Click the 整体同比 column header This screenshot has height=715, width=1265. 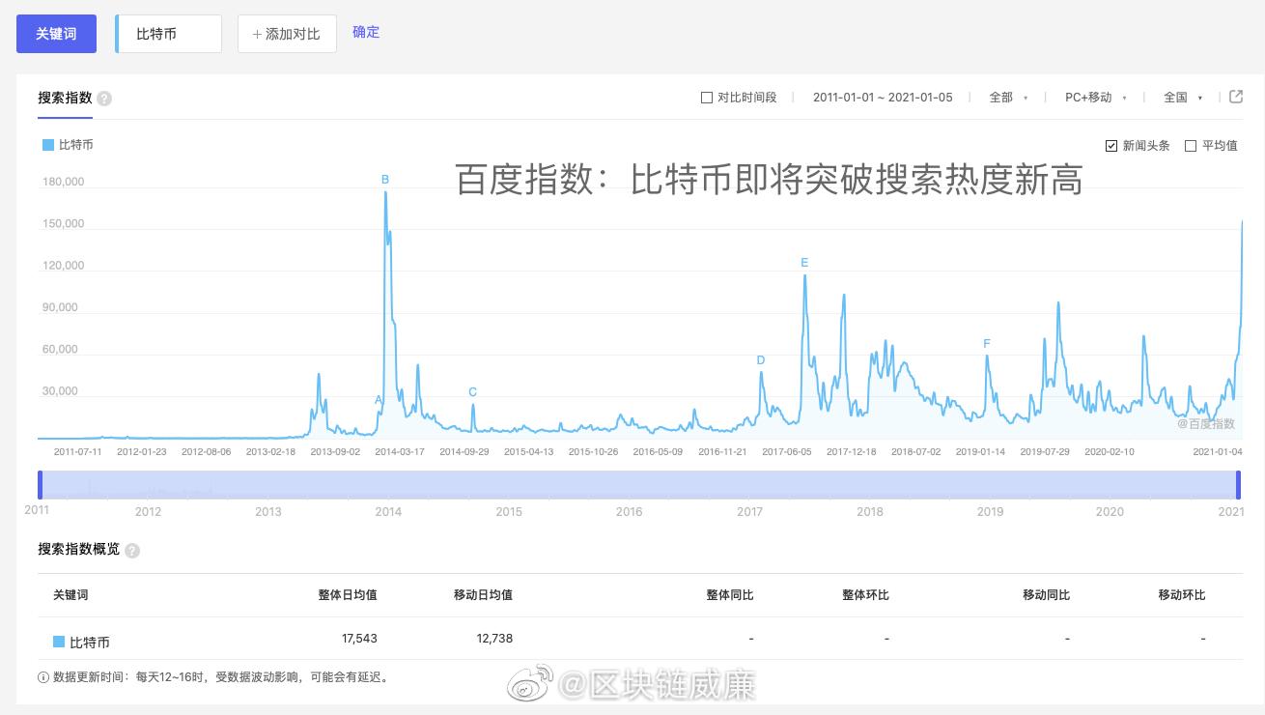730,595
